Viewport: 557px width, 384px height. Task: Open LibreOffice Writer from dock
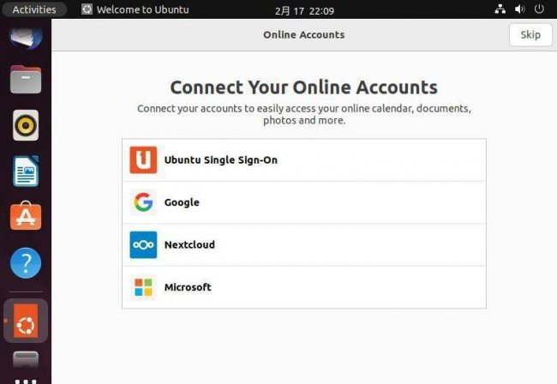pyautogui.click(x=26, y=171)
